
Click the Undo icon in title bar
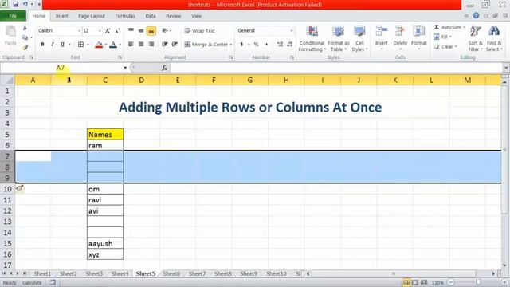click(x=25, y=4)
